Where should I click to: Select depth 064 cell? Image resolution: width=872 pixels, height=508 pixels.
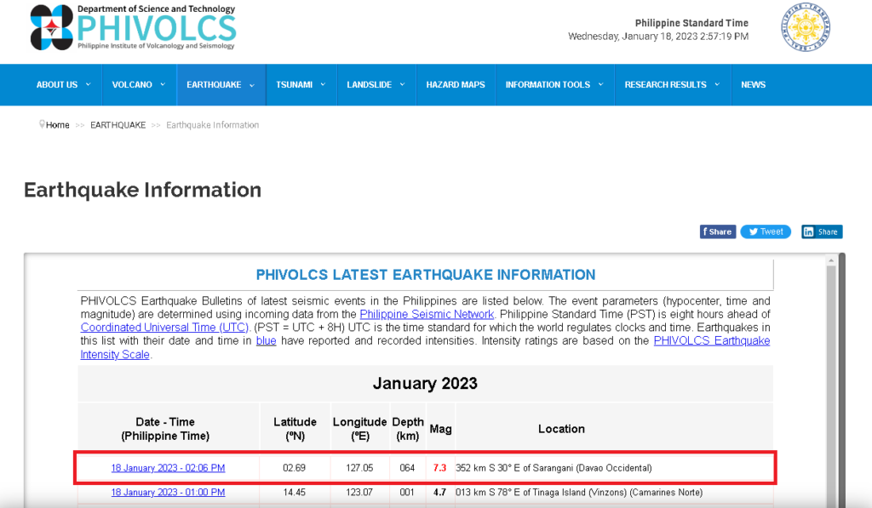407,468
